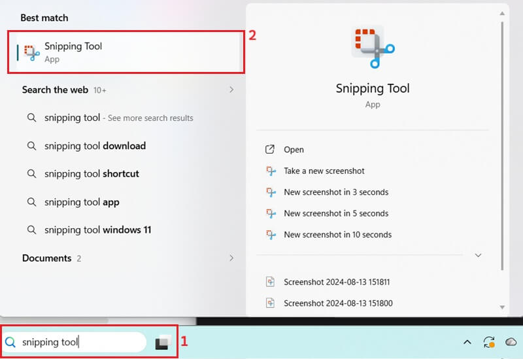This screenshot has width=523, height=359.
Task: Click the OneDrive cloud tray icon
Action: coord(511,342)
